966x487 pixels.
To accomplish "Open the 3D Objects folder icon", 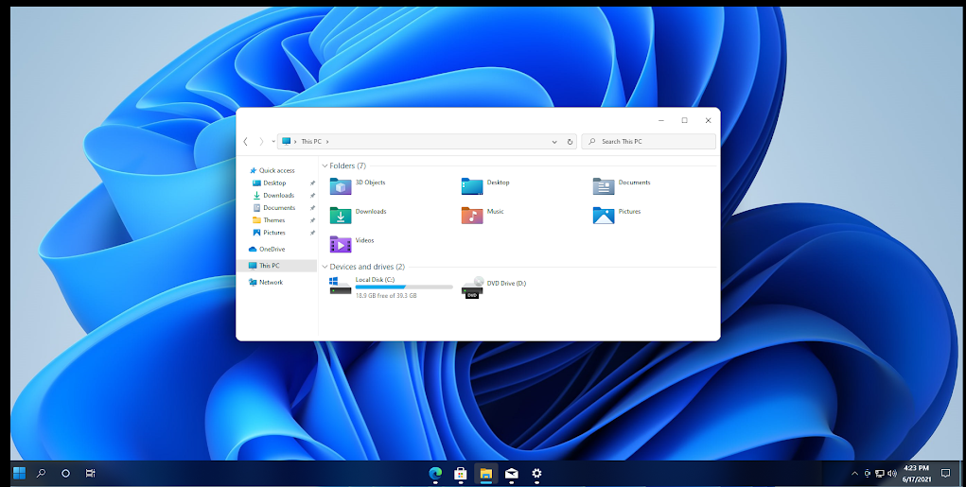I will 340,186.
